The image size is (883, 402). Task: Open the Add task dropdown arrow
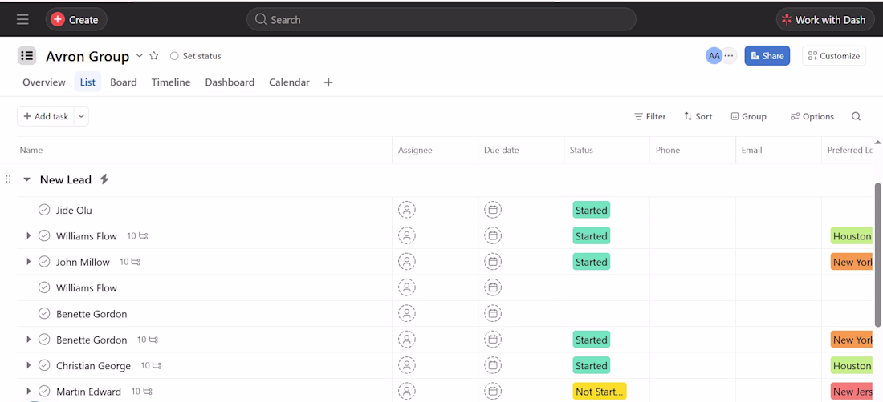coord(81,116)
